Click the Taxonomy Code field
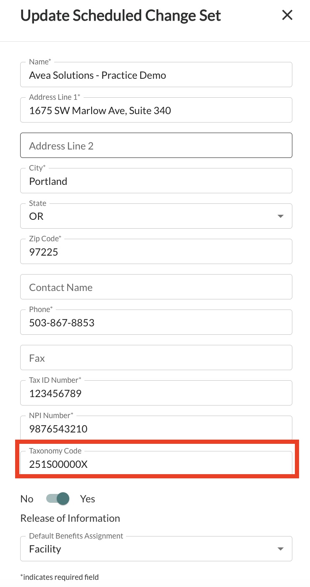 click(x=156, y=464)
